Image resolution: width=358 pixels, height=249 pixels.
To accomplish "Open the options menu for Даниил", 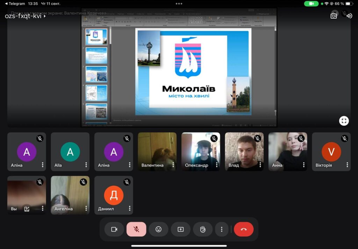I will click(x=129, y=208).
